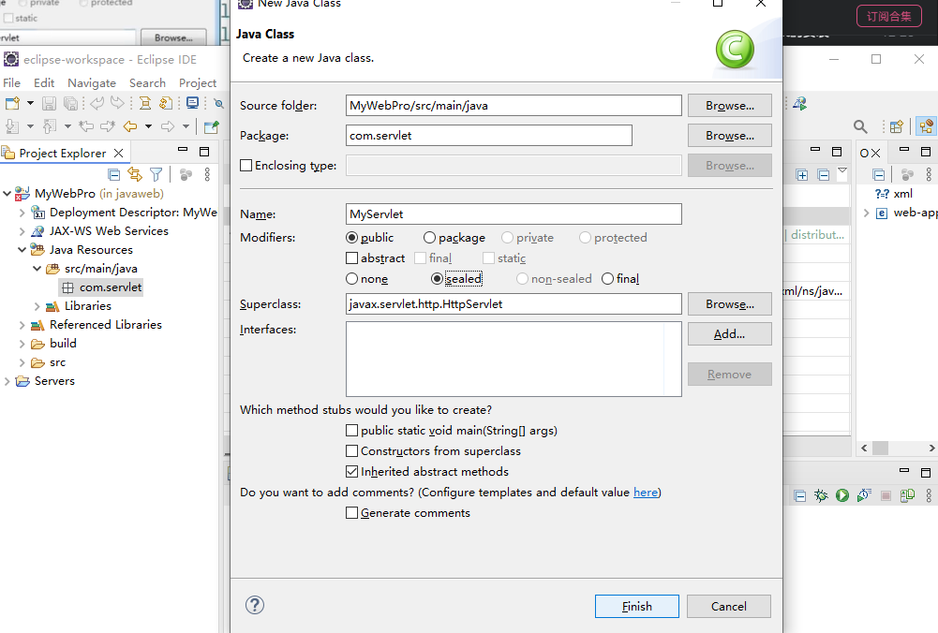Click the Collapse All icon in Servers view
This screenshot has height=633, width=938.
(800, 495)
